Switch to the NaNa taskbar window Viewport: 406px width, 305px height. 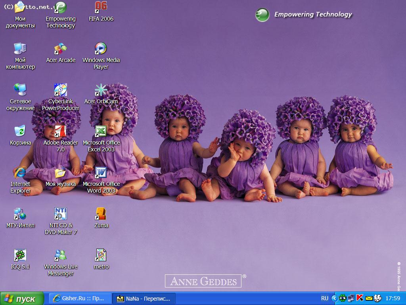click(144, 299)
